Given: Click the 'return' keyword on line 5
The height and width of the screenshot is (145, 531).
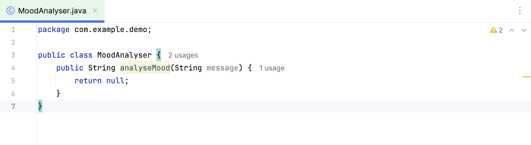Looking at the screenshot, I should click(x=88, y=81).
